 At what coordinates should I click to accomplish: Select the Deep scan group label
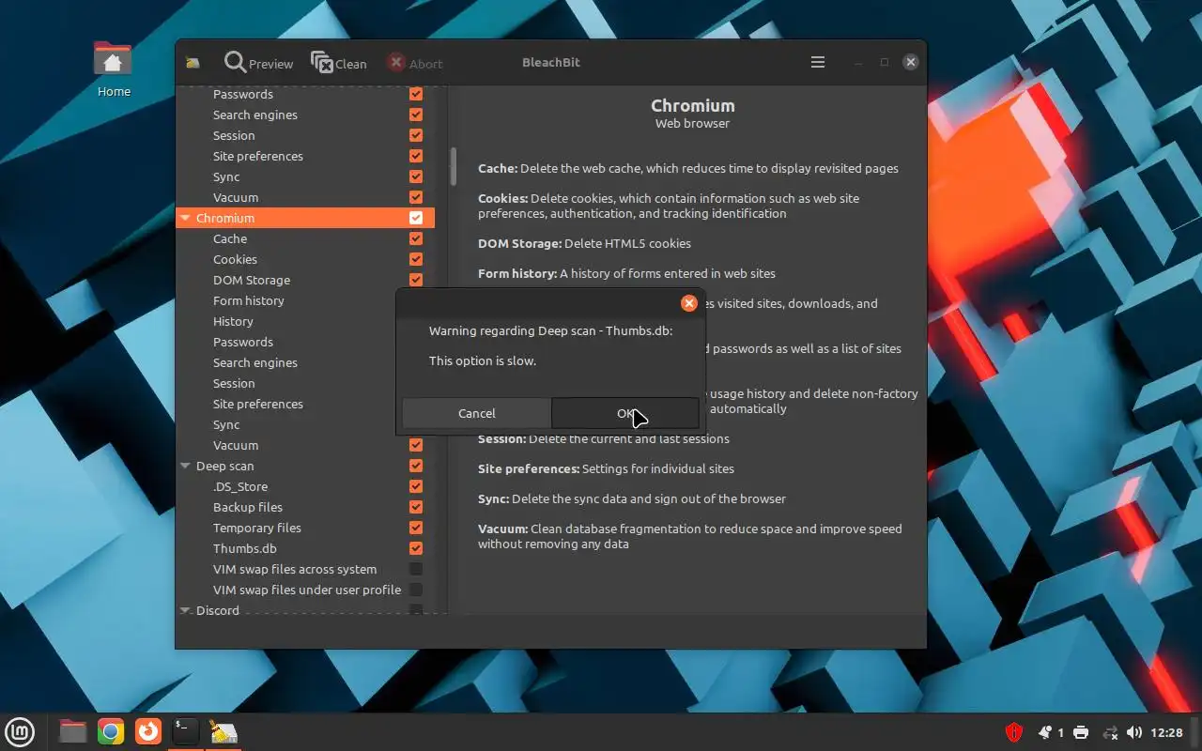pyautogui.click(x=225, y=466)
